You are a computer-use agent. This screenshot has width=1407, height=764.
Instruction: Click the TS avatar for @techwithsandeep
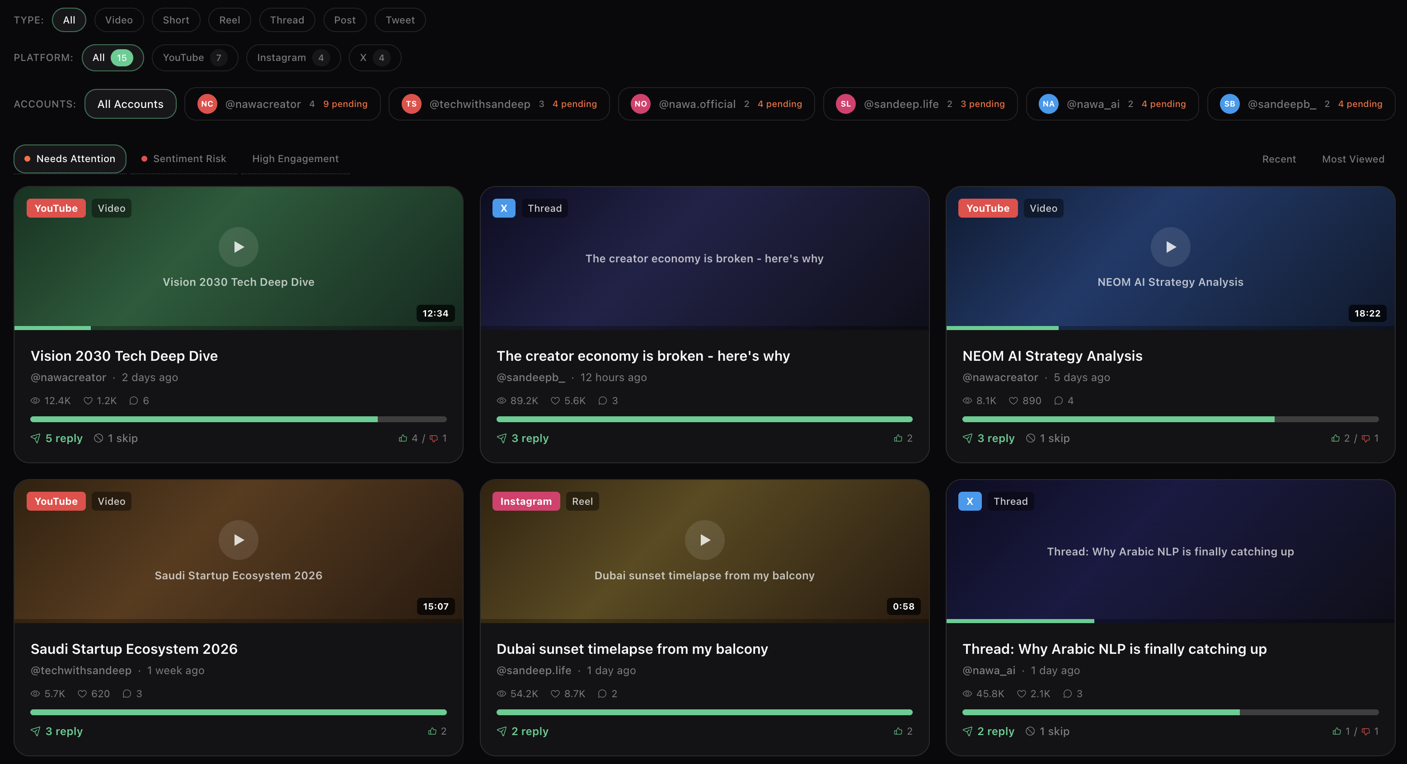coord(411,104)
